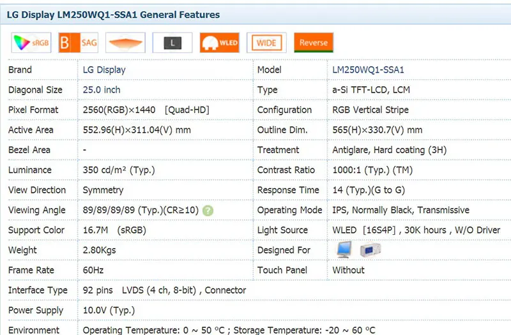Screen dimensions: 511x335
Task: Click the orange B SAG badge icon
Action: click(x=78, y=43)
